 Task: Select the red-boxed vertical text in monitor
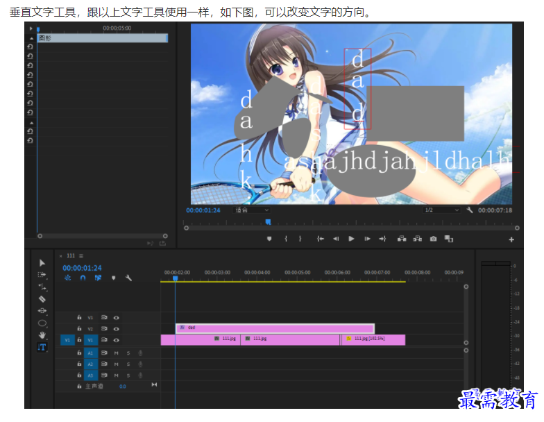[357, 89]
